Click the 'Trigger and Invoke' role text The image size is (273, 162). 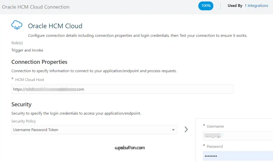[x=27, y=50]
